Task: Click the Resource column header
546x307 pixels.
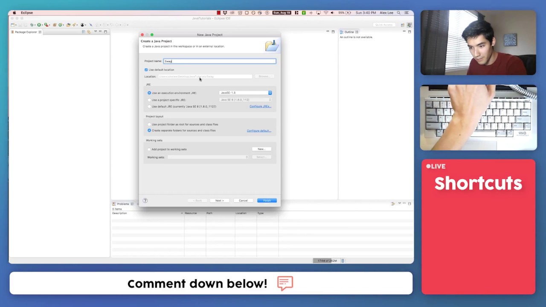Action: point(195,213)
